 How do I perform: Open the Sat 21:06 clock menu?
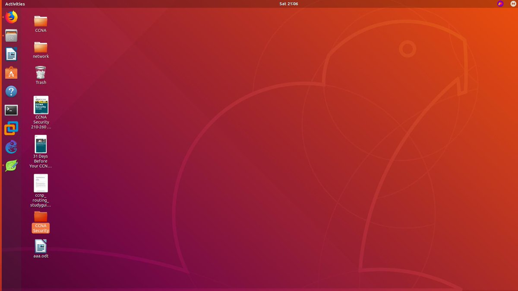(x=289, y=4)
